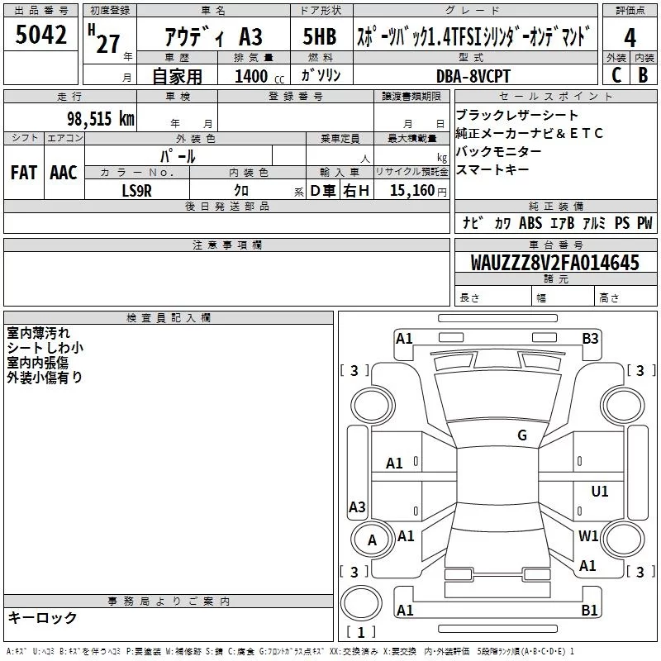Screen dimensions: 661x661
Task: Select lot number 5042
Action: [40, 35]
